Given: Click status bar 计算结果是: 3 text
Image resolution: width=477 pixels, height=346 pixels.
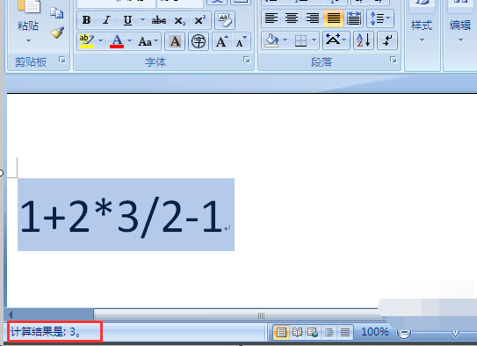Looking at the screenshot, I should (46, 332).
